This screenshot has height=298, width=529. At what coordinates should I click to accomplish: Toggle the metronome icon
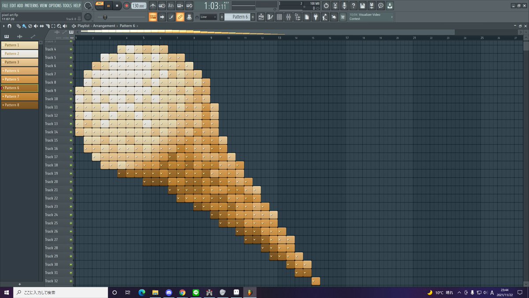coord(153,6)
